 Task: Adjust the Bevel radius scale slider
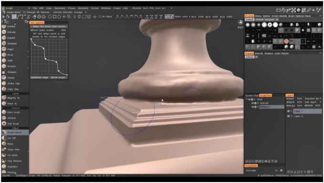point(49,30)
